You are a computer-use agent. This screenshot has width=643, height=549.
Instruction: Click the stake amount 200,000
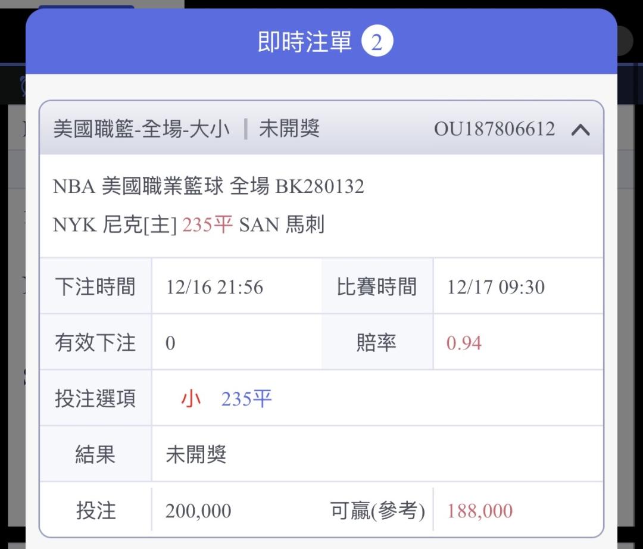coord(198,511)
